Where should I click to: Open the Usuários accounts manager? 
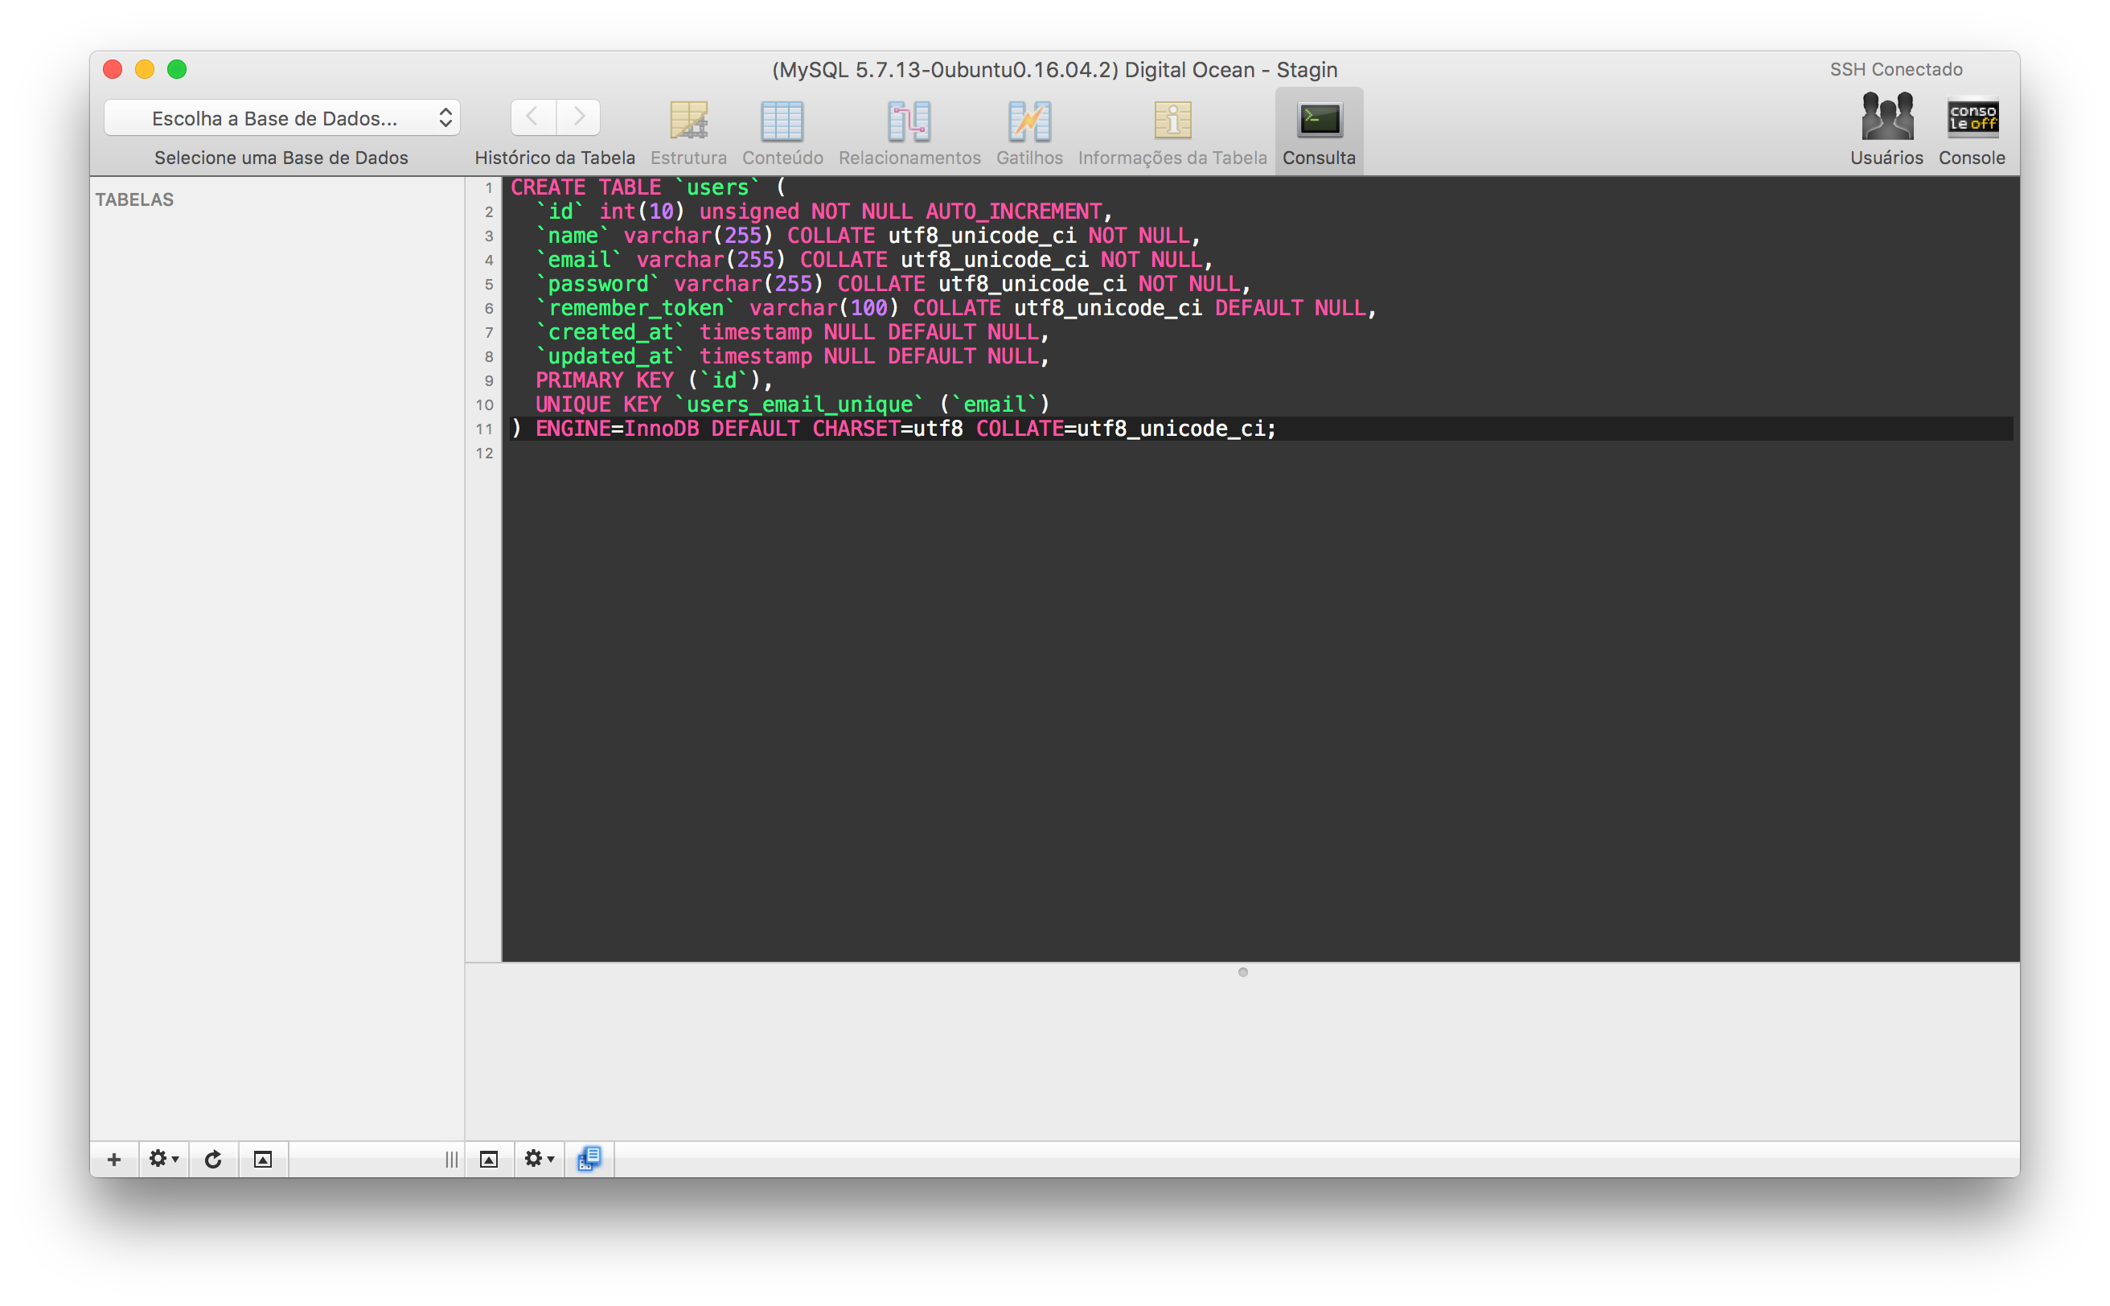tap(1886, 129)
